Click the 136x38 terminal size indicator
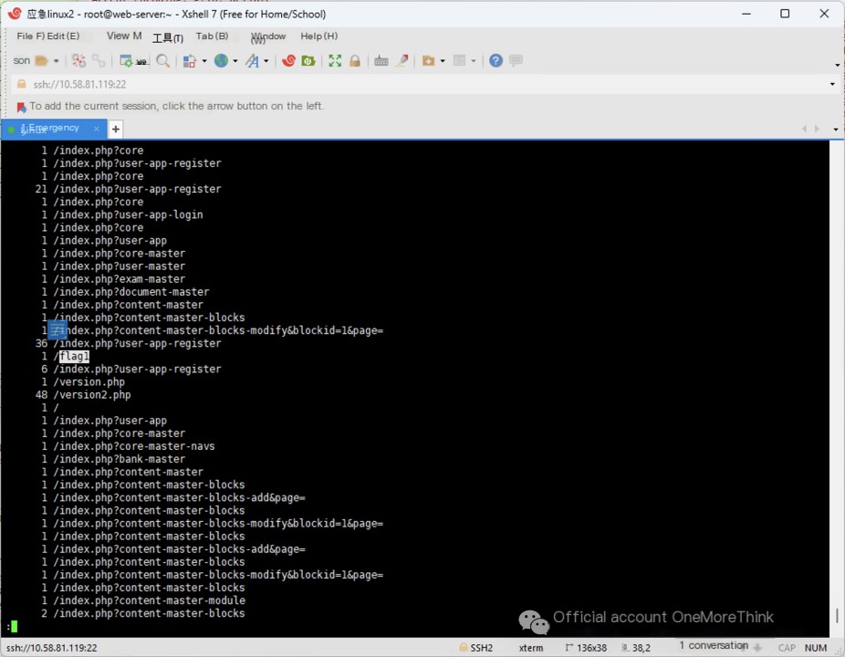This screenshot has height=657, width=845. pos(586,648)
